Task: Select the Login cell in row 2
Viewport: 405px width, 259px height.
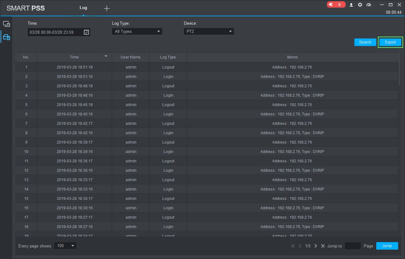Action: pyautogui.click(x=168, y=77)
